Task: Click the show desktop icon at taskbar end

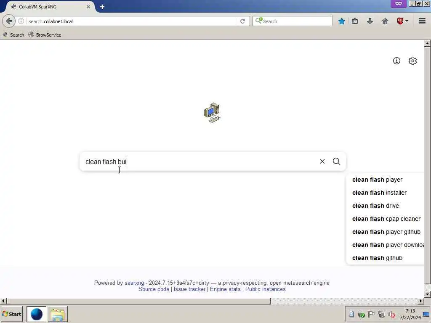Action: pos(426,314)
